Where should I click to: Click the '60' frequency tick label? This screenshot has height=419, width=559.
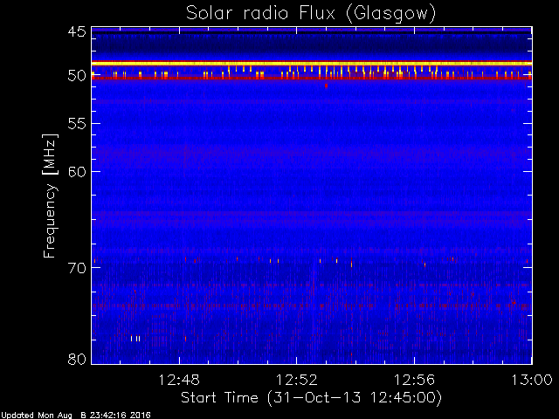[77, 171]
